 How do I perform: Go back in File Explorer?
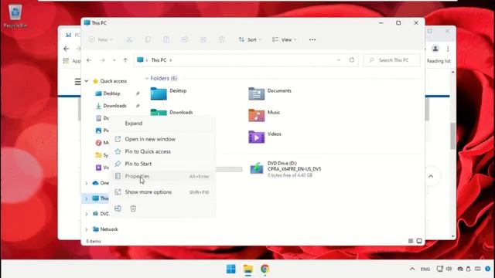[89, 60]
